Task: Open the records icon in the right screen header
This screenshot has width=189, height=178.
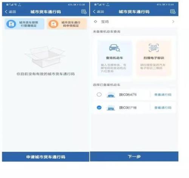Action: click(x=173, y=12)
